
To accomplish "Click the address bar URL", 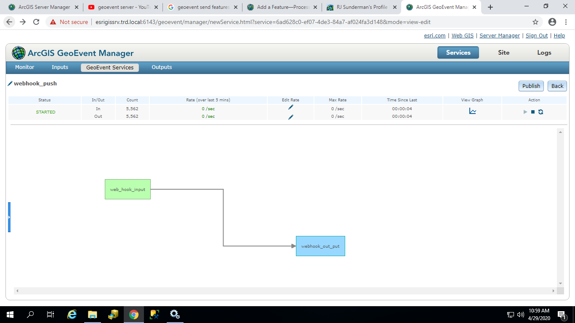I will (x=263, y=22).
